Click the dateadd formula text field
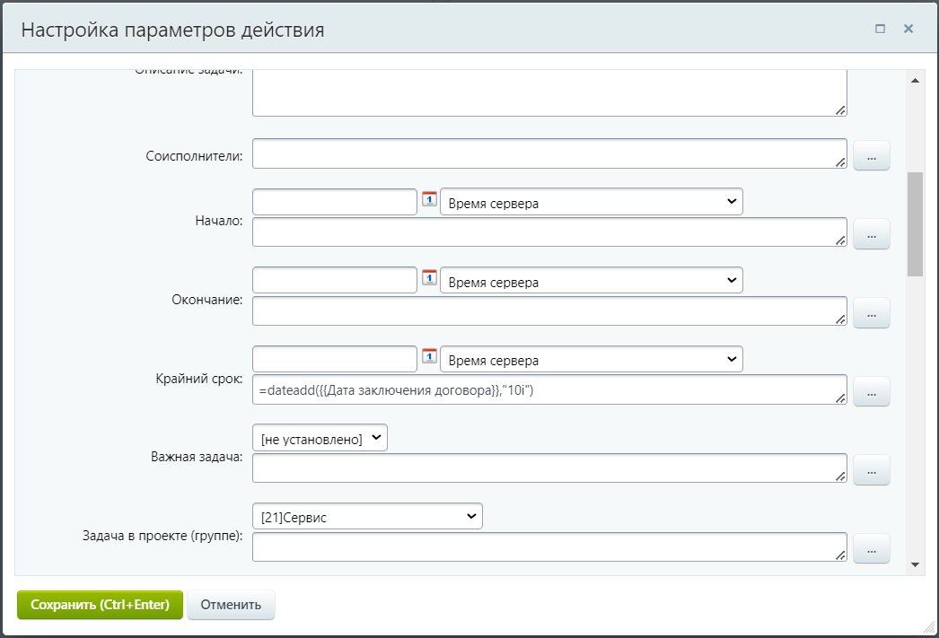Image resolution: width=939 pixels, height=638 pixels. (549, 389)
